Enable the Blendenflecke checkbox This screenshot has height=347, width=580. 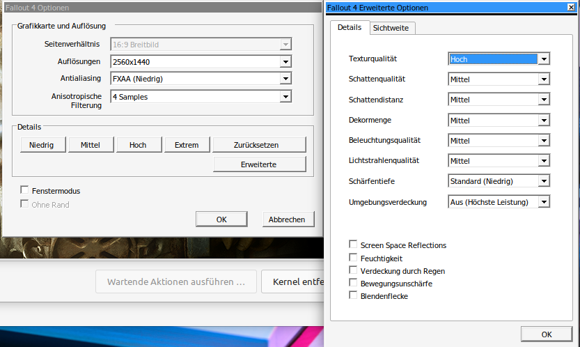pyautogui.click(x=353, y=295)
